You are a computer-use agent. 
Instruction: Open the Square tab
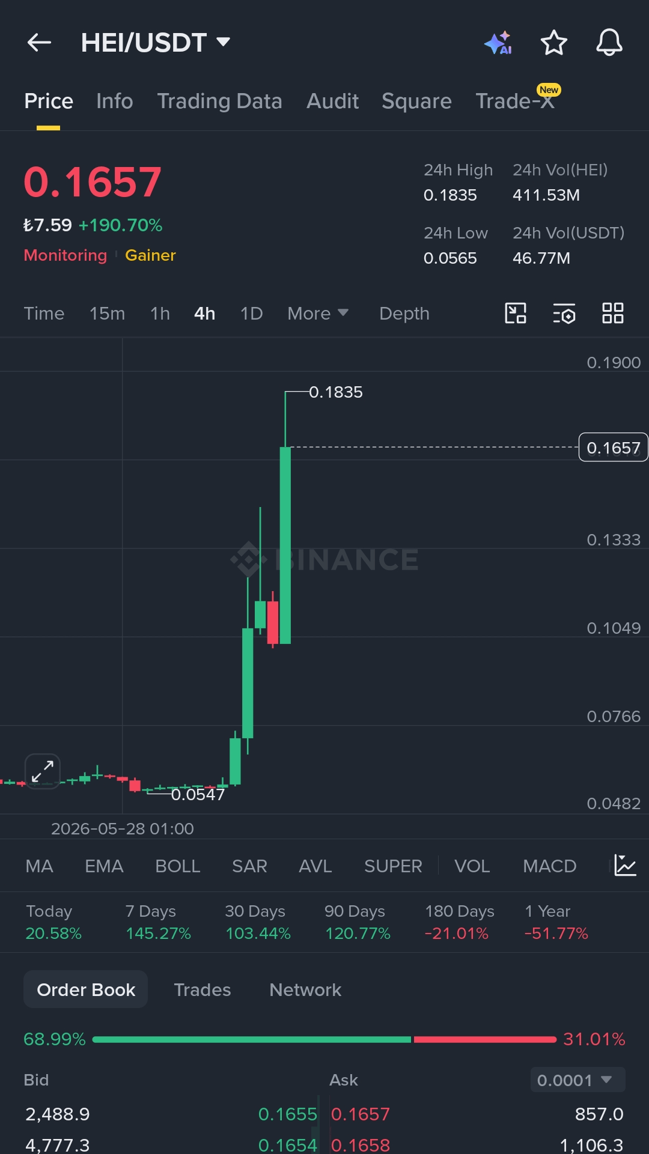416,101
